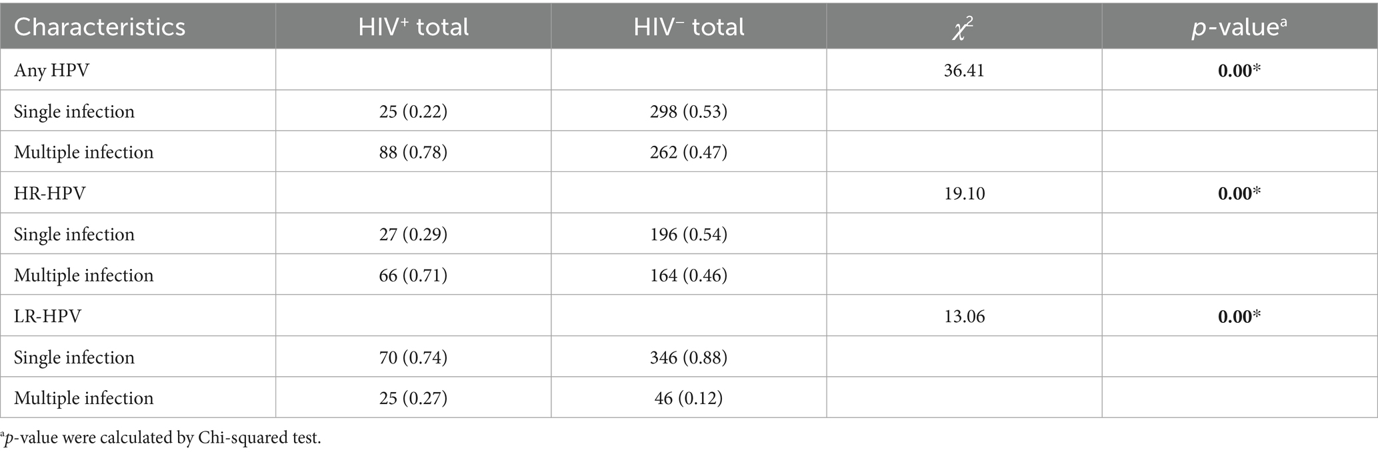The image size is (1378, 452).
Task: Select the chi-square value 19.10
Action: click(964, 194)
